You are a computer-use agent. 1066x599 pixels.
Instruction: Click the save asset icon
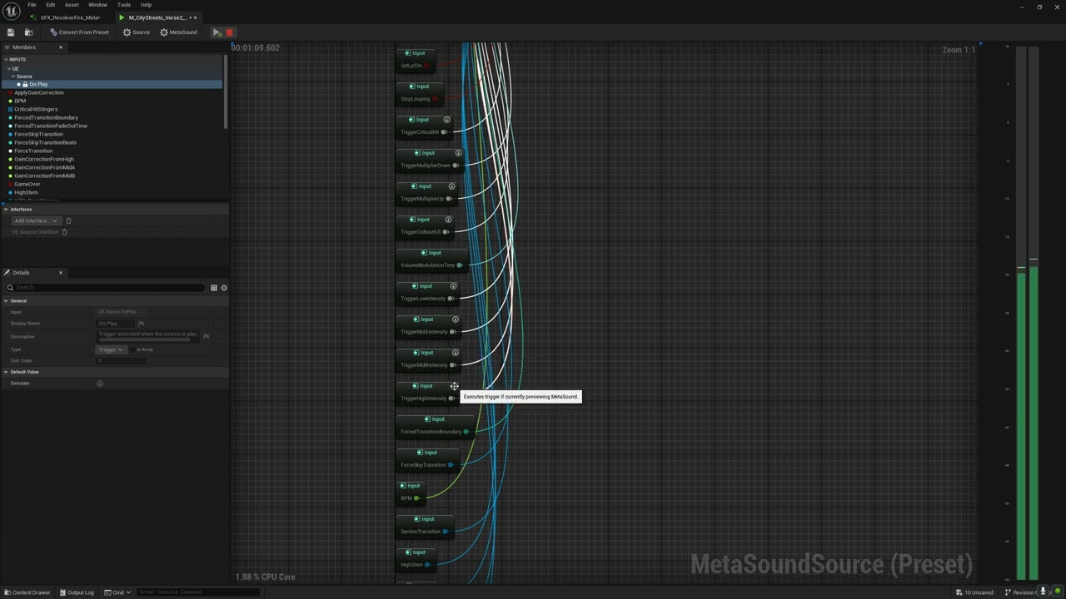click(x=11, y=32)
